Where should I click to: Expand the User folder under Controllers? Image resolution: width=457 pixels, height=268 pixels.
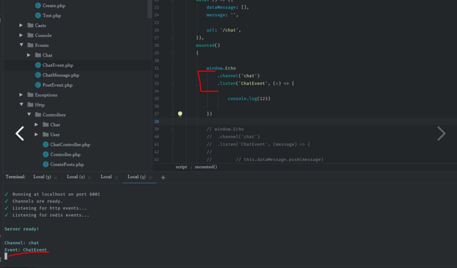[36, 135]
